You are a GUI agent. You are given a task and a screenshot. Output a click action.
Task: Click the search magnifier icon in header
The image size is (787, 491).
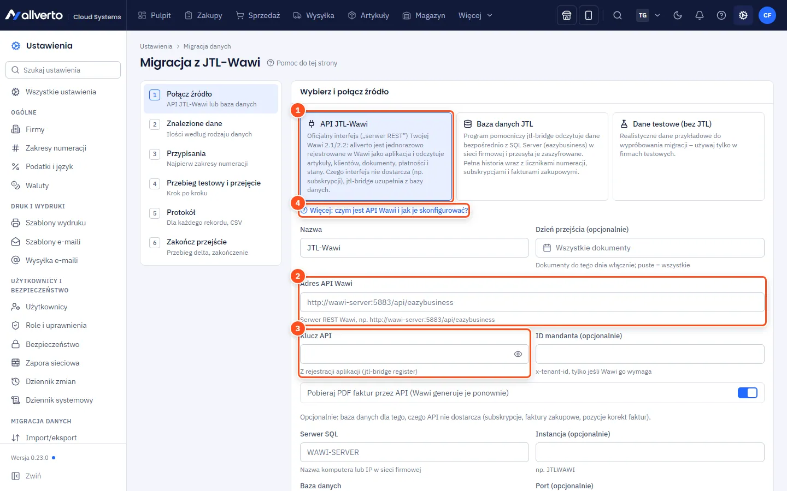(618, 15)
